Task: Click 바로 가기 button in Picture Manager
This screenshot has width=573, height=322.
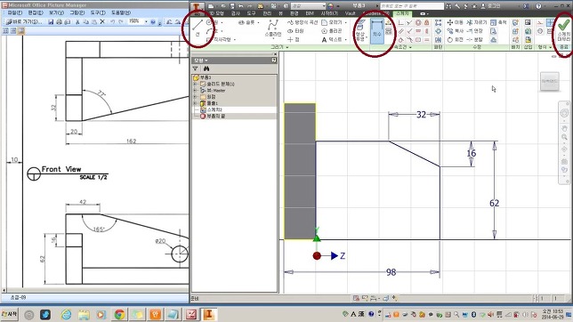Action: (x=24, y=22)
